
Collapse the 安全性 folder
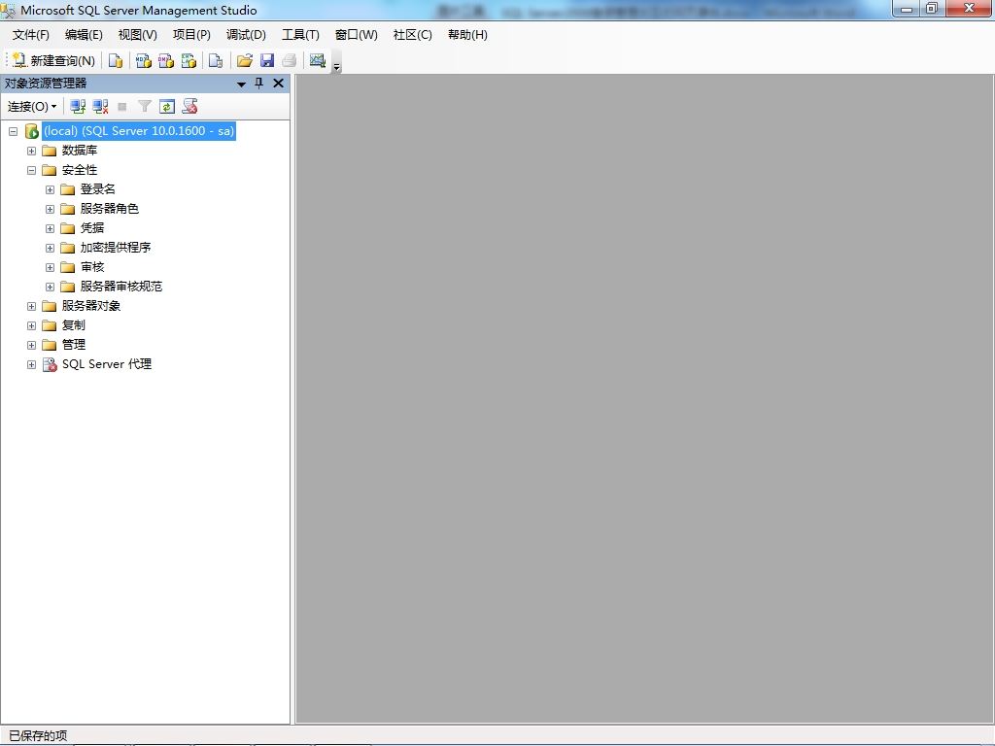[x=31, y=170]
